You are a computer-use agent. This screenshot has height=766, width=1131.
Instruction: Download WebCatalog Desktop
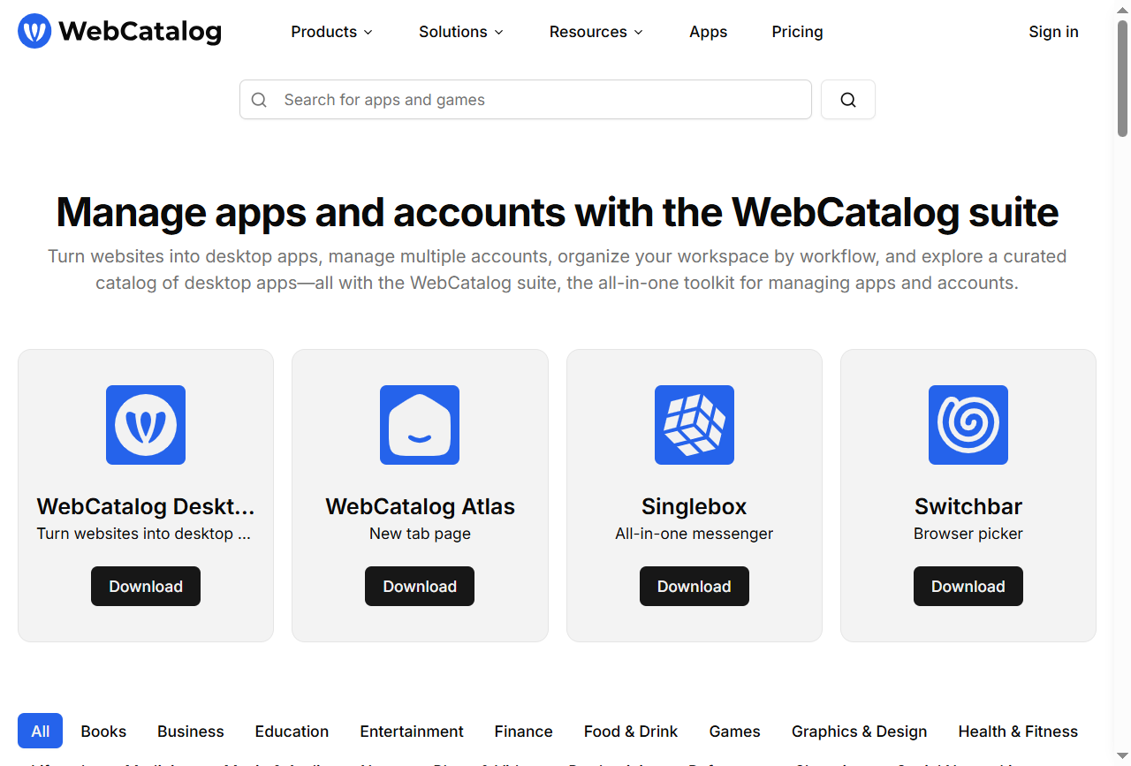tap(146, 587)
